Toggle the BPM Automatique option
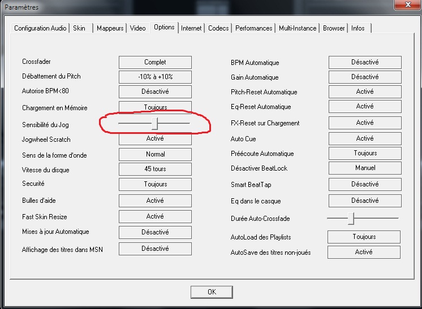The image size is (422, 309). point(365,62)
